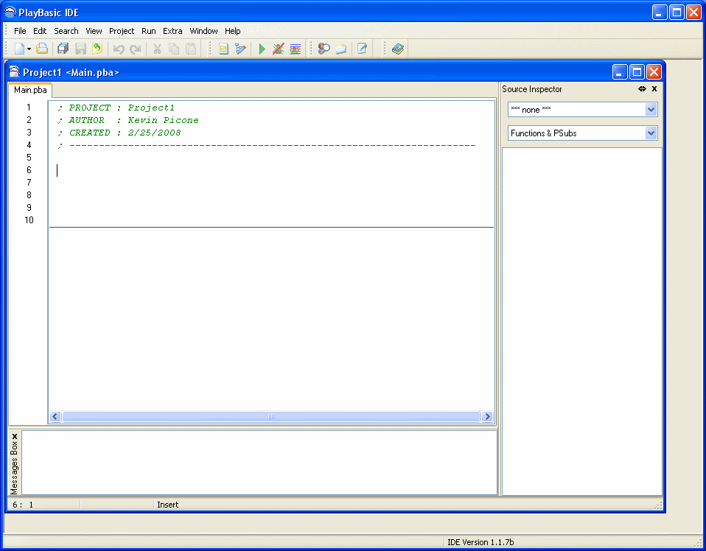Click the IDE Version 1.1.7b status text
Viewport: 706px width, 551px height.
pos(480,542)
